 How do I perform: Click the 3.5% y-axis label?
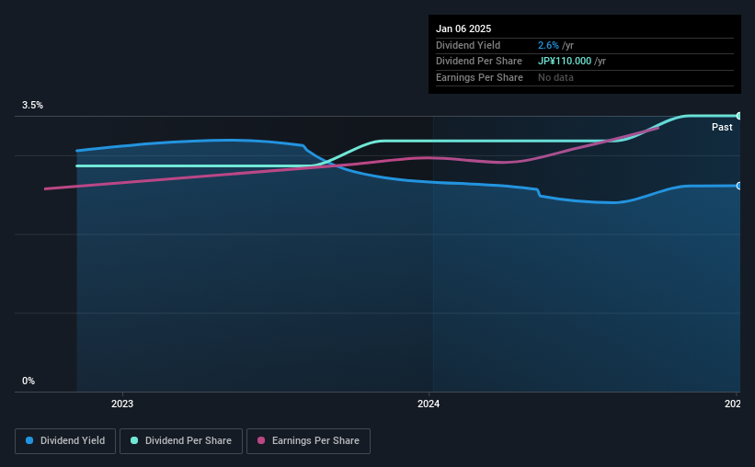click(x=33, y=105)
